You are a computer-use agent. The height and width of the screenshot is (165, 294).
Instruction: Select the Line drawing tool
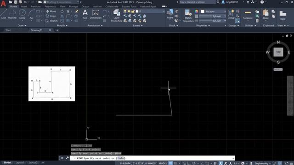pos(4,14)
